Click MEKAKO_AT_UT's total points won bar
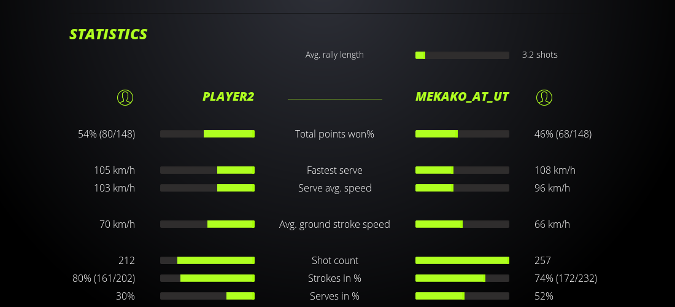675x307 pixels. [462, 134]
